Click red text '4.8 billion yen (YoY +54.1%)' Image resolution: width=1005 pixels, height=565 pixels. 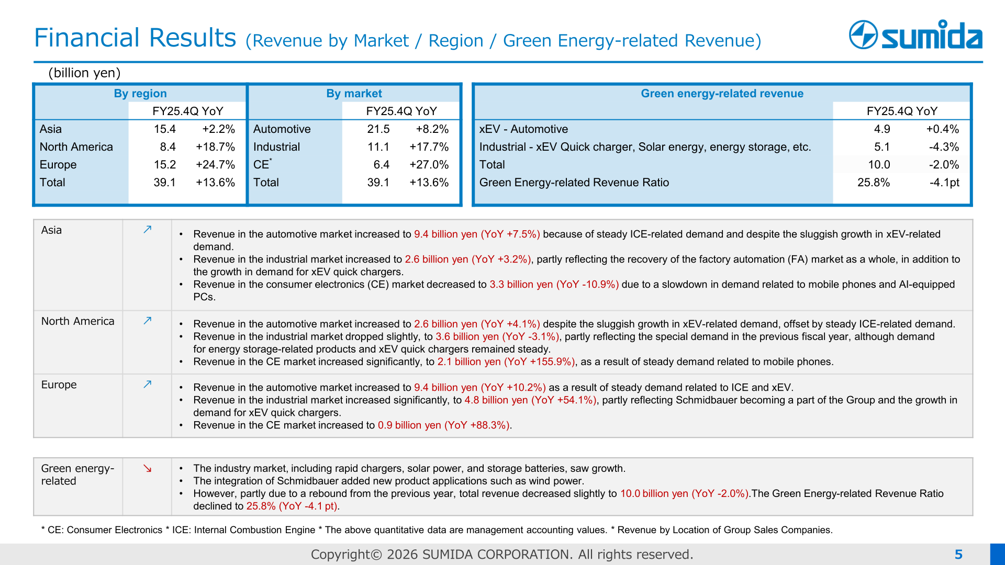(x=530, y=400)
